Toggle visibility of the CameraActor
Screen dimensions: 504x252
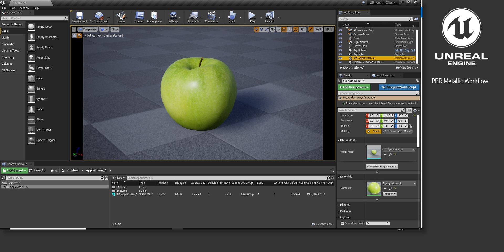(340, 34)
